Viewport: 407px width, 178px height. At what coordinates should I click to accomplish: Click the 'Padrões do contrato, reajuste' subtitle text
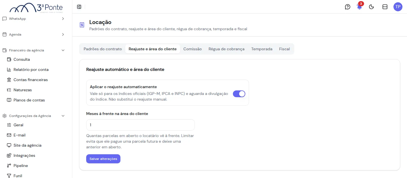click(168, 29)
